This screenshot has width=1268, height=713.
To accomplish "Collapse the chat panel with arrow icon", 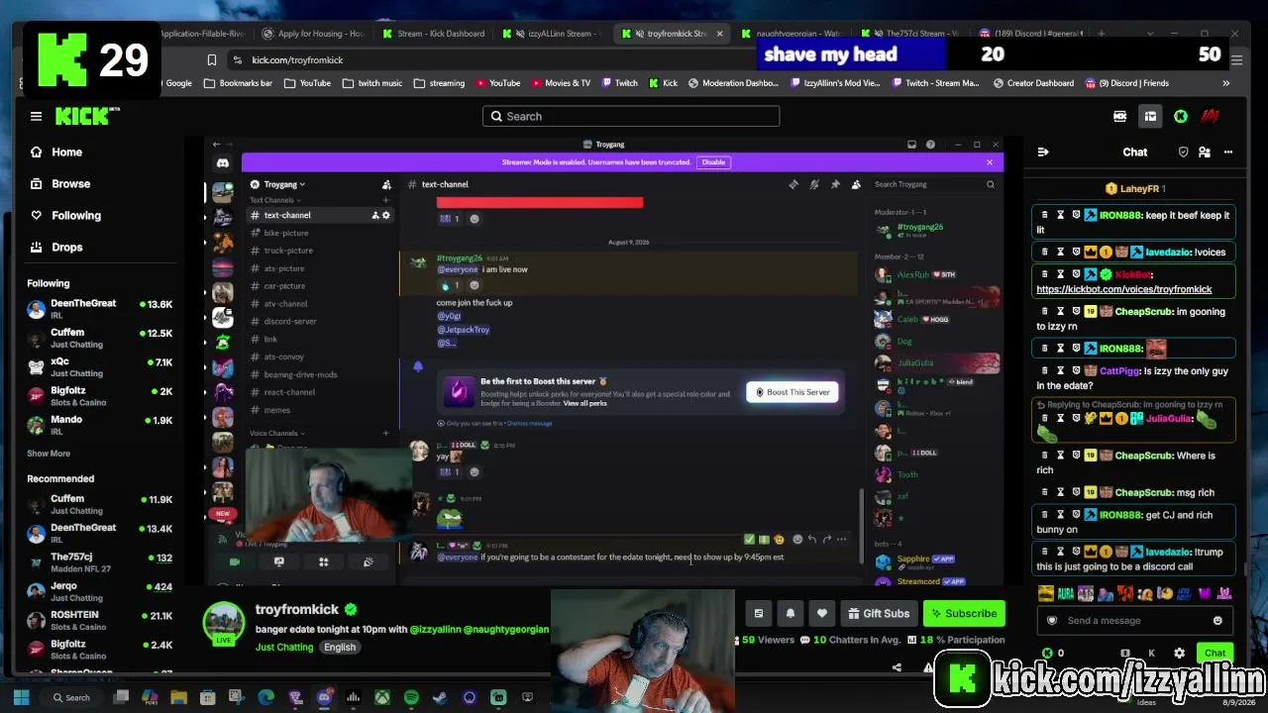I will pos(1043,152).
